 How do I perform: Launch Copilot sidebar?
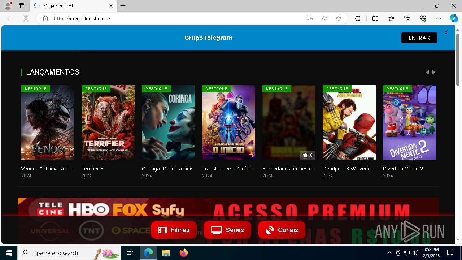click(x=454, y=18)
